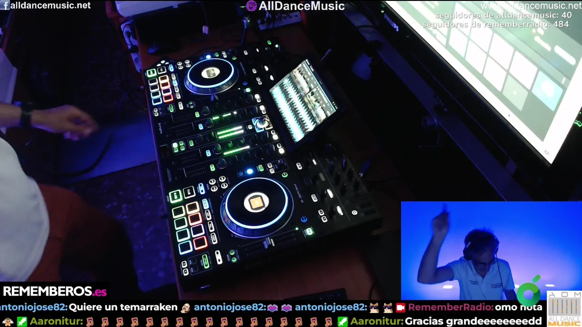
Task: Click the alldancemusic.net text beside the Facebook logo
Action: tap(50, 5)
